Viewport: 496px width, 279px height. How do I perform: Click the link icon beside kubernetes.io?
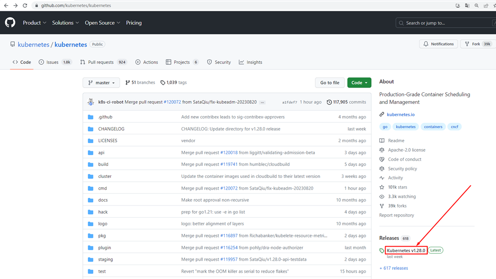382,114
